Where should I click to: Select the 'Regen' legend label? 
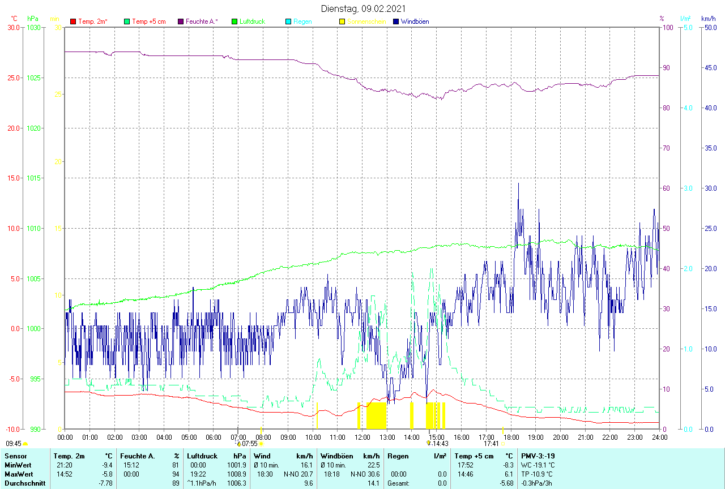point(302,22)
